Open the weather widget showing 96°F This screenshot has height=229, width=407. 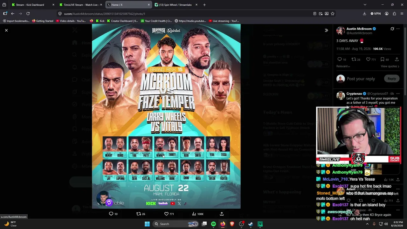point(10,224)
